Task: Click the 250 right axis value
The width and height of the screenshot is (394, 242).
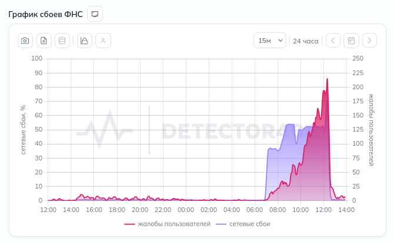Action: [x=358, y=59]
